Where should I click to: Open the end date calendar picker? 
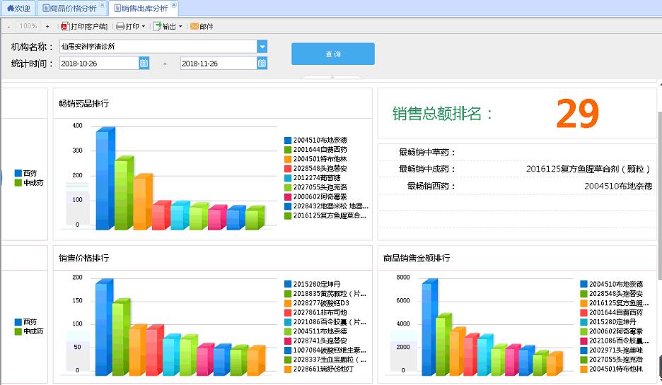pos(262,64)
